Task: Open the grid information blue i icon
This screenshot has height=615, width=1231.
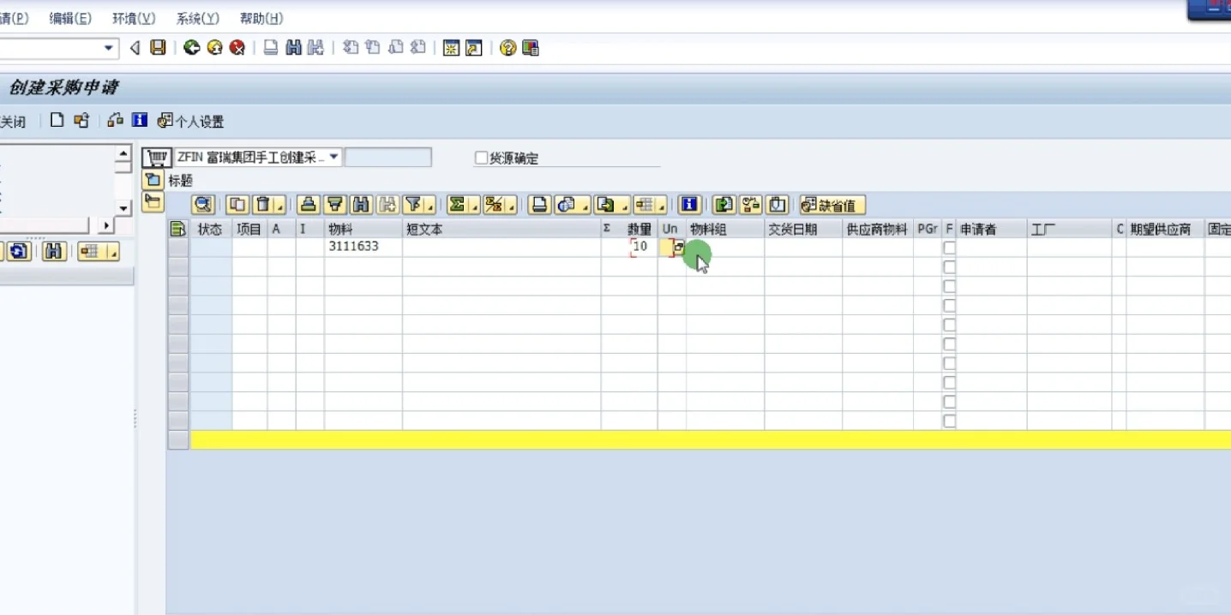Action: (690, 205)
